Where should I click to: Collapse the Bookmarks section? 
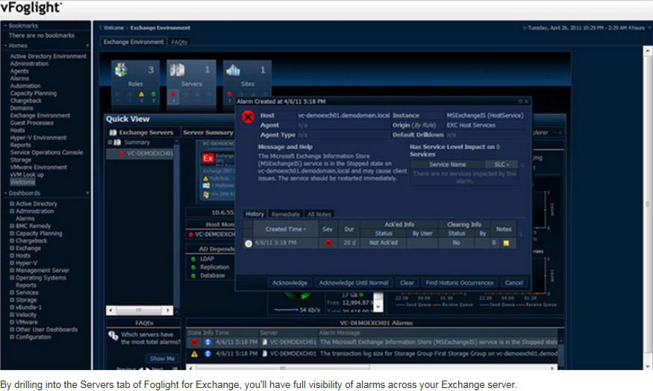point(5,26)
